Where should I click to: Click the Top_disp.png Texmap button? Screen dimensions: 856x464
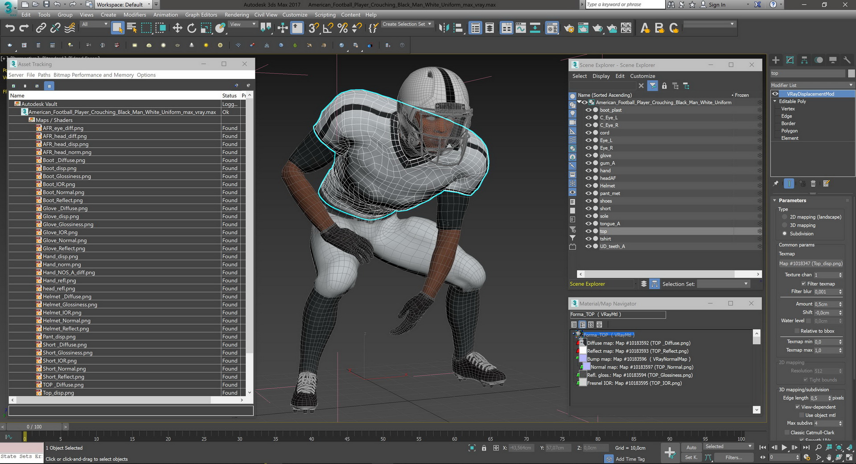(x=811, y=264)
